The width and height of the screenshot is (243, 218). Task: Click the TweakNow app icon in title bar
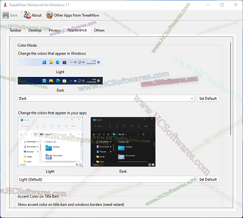pyautogui.click(x=5, y=5)
